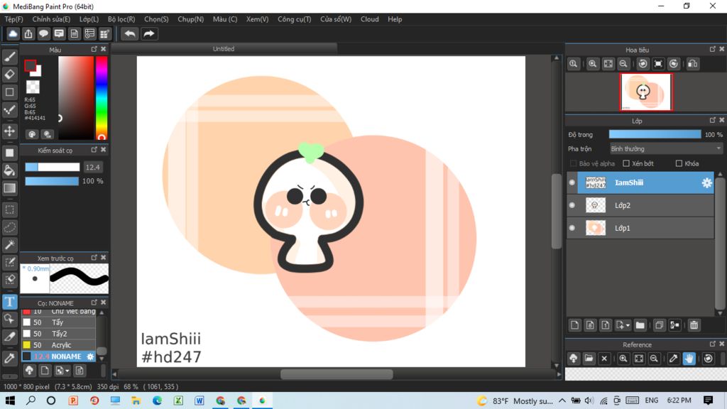Viewport: 727px width, 409px height.
Task: Choose the Acrylic brush
Action: 58,345
